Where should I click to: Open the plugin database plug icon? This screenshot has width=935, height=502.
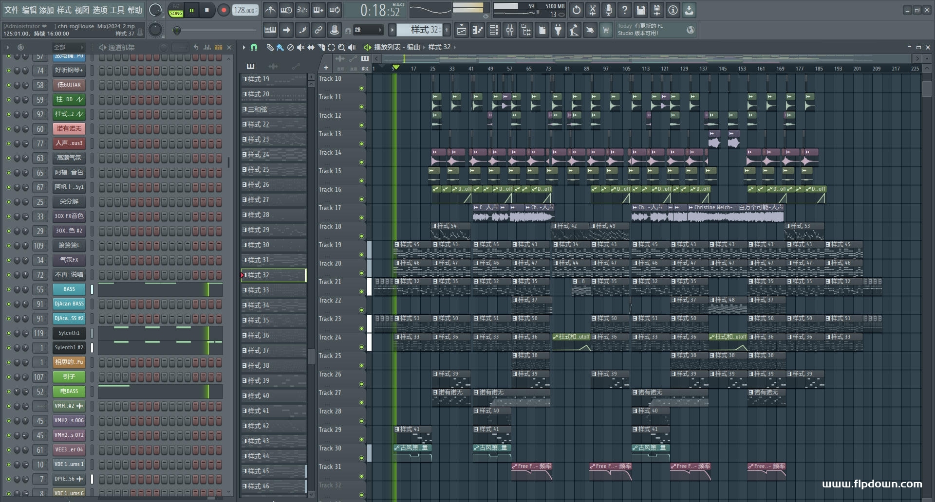coord(558,30)
